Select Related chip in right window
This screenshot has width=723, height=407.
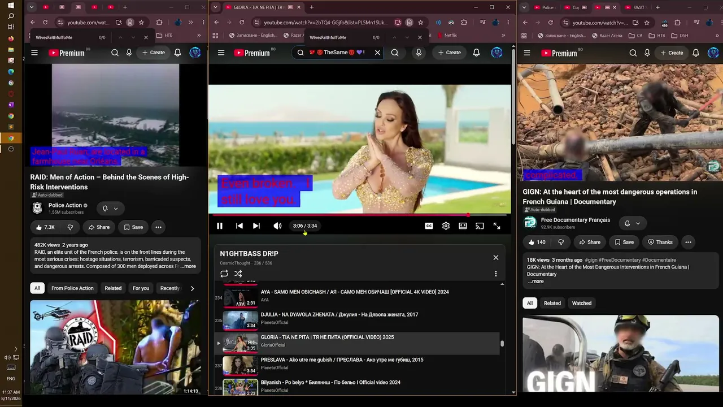pos(552,304)
